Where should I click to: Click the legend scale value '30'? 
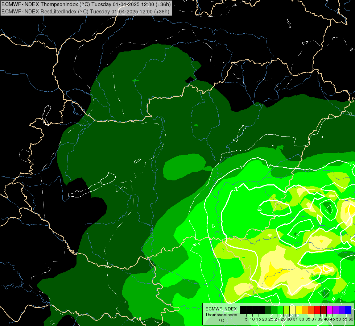pos(289,319)
